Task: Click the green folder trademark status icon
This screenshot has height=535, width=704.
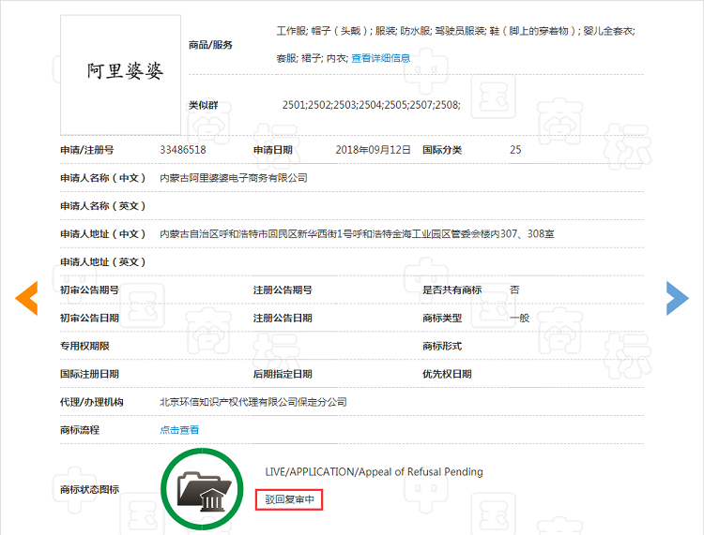Action: point(206,488)
